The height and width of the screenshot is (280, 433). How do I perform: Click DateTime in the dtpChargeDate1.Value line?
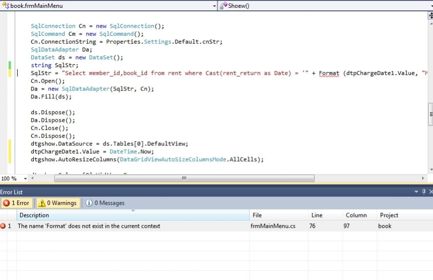(123, 152)
